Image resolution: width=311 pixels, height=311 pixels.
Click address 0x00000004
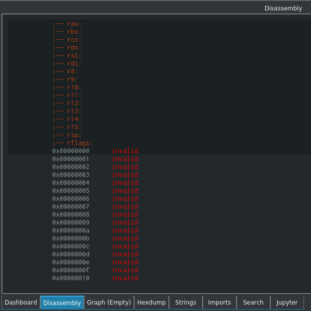[71, 183]
